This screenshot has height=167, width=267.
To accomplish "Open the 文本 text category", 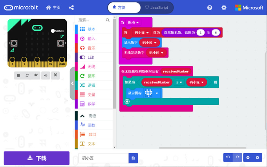I will [94, 144].
